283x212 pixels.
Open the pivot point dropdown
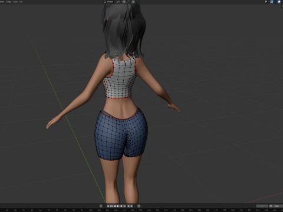119,2
